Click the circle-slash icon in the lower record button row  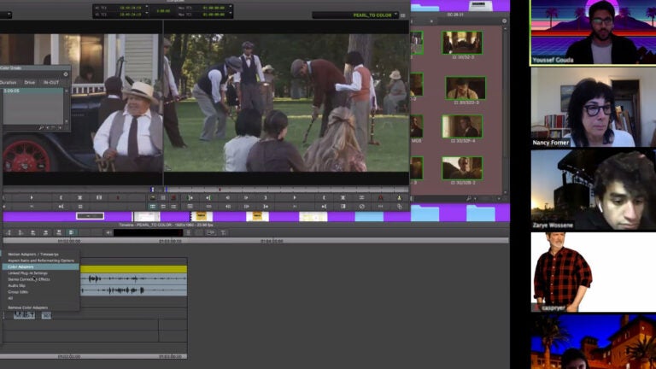click(x=362, y=206)
